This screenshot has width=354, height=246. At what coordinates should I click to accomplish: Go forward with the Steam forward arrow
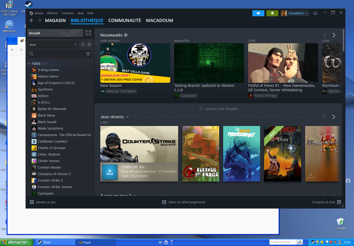[39, 20]
